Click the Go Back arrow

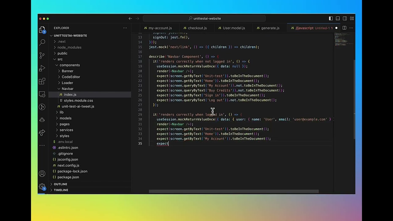tap(130, 18)
